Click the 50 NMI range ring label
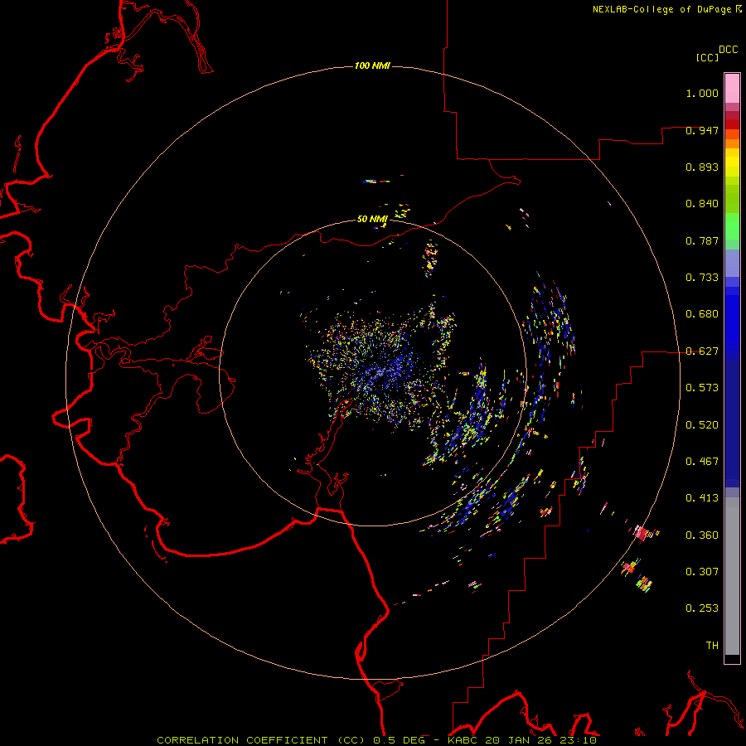This screenshot has height=746, width=746. (372, 219)
